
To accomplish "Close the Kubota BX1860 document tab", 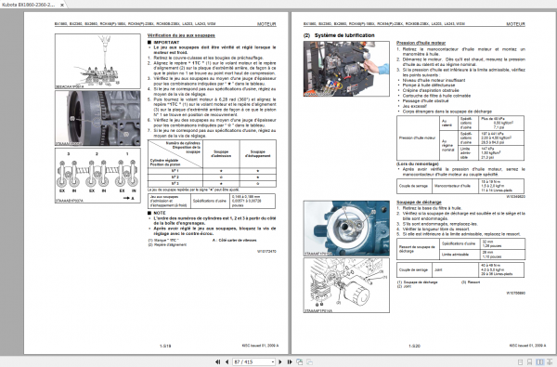I will coord(62,5).
